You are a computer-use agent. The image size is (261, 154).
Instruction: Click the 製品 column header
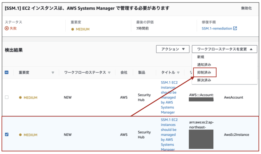click(x=142, y=72)
